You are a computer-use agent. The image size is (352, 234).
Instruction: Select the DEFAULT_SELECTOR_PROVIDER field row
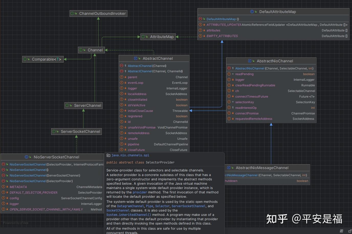coord(34,193)
